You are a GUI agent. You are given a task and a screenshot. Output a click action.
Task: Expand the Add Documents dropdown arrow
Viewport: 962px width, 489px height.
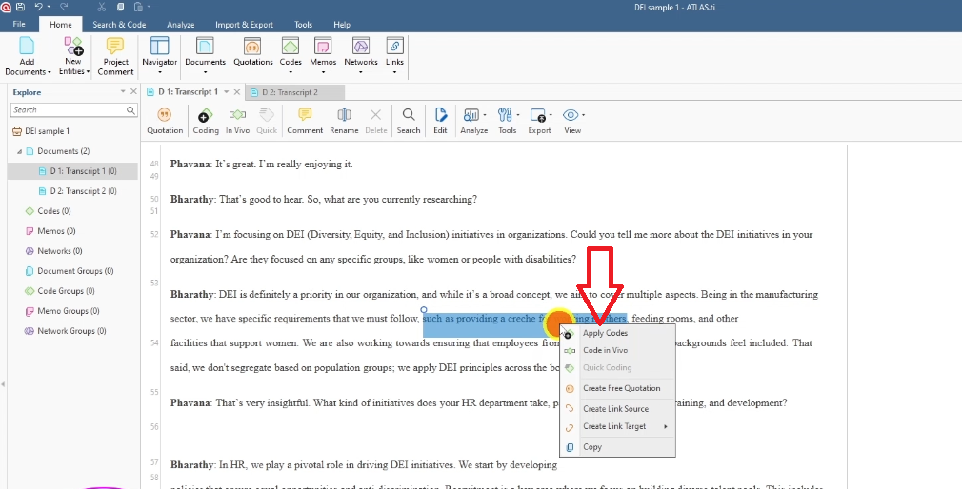pyautogui.click(x=49, y=72)
